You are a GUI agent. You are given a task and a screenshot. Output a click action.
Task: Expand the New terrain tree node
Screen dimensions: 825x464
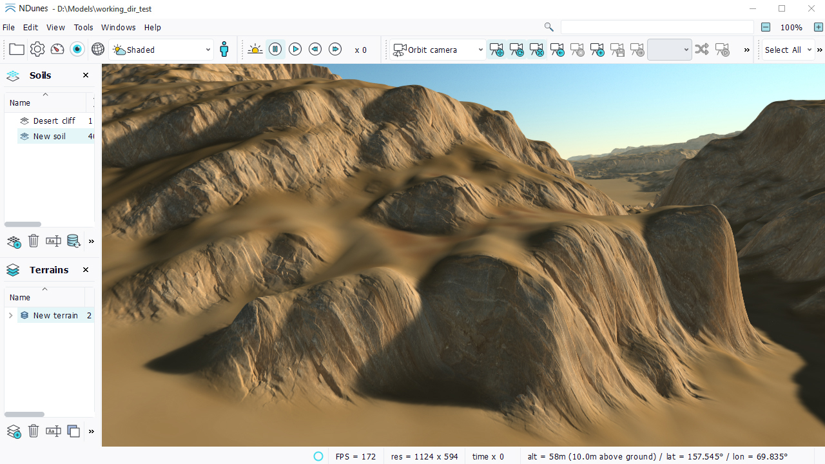click(10, 316)
